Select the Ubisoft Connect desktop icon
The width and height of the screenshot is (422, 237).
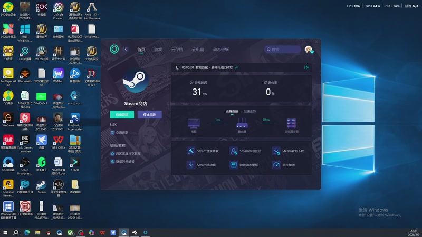[59, 11]
